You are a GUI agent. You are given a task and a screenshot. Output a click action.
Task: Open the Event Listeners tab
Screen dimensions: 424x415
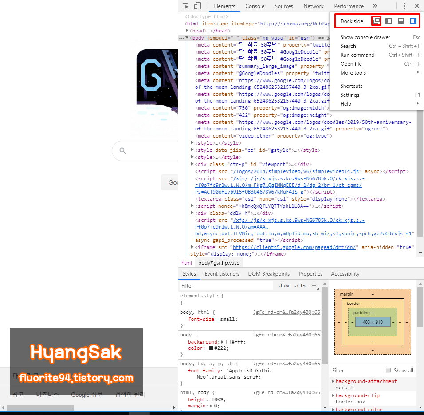click(x=222, y=274)
